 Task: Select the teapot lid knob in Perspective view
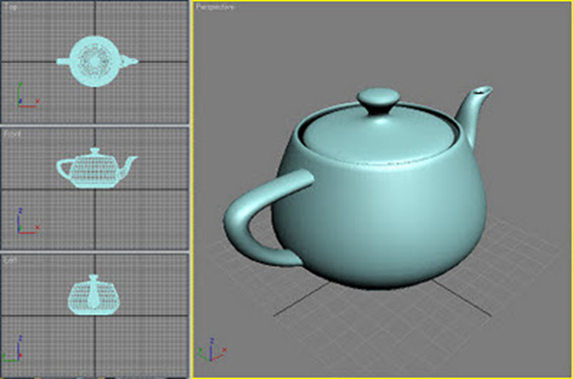pyautogui.click(x=377, y=100)
